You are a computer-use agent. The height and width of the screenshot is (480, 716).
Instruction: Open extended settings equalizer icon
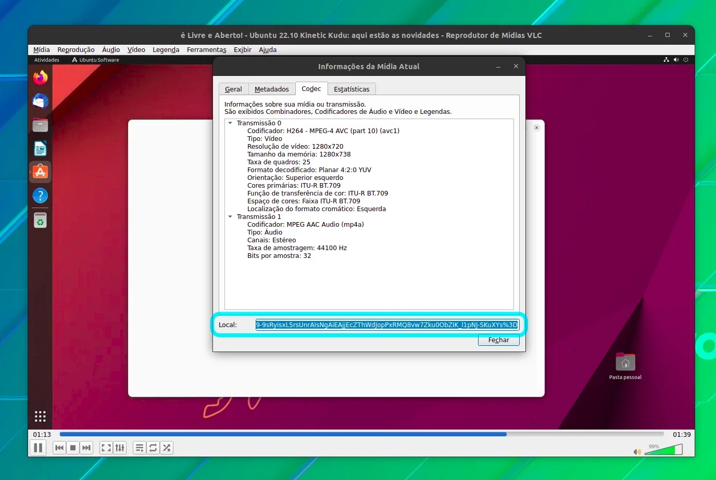pos(120,448)
